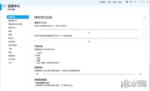This screenshot has width=150, height=91.
Task: Open 联机服务 settings section
Action: [x=12, y=42]
